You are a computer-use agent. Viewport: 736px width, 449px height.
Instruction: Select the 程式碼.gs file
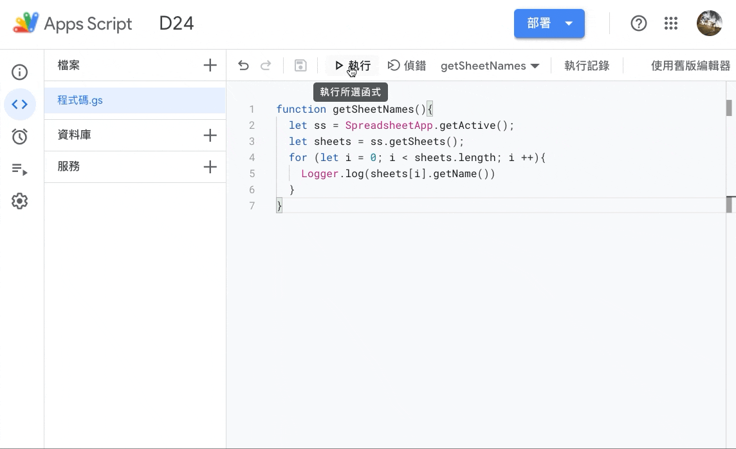pyautogui.click(x=80, y=100)
